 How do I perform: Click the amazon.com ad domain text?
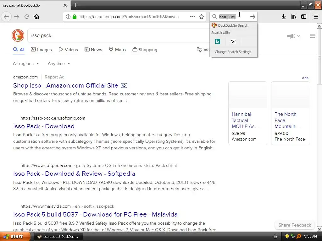tap(25, 77)
